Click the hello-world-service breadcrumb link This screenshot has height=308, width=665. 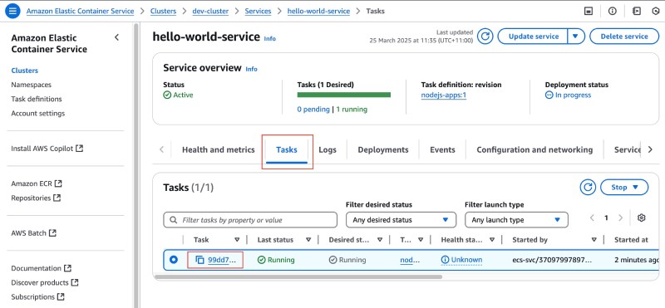(x=318, y=11)
